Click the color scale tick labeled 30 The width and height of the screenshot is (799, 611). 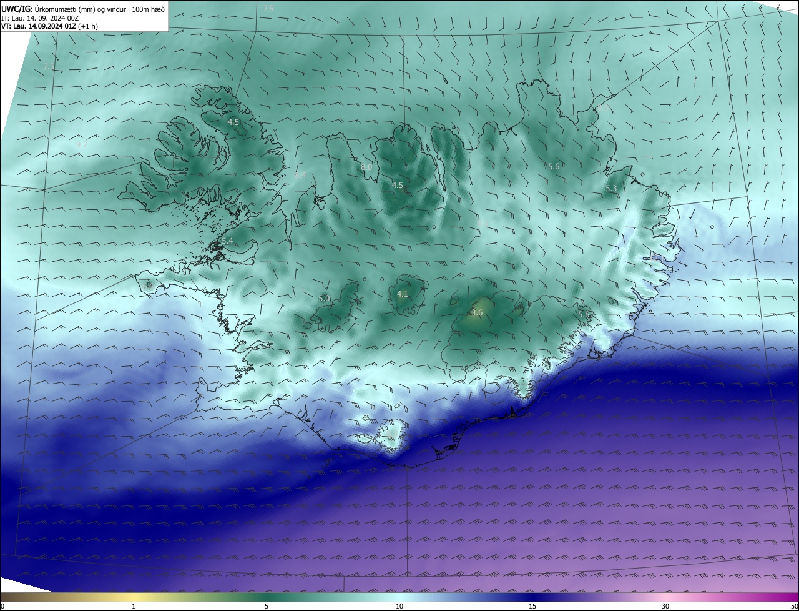(x=665, y=606)
